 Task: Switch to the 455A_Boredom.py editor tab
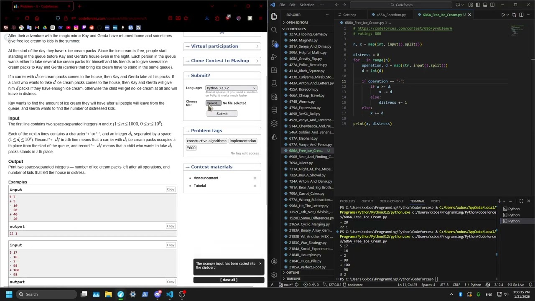tap(388, 15)
